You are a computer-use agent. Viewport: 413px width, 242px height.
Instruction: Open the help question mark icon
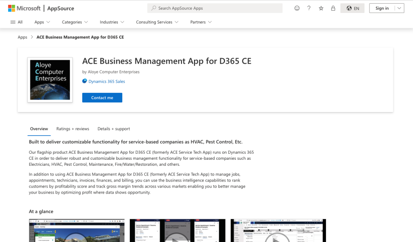tap(309, 8)
